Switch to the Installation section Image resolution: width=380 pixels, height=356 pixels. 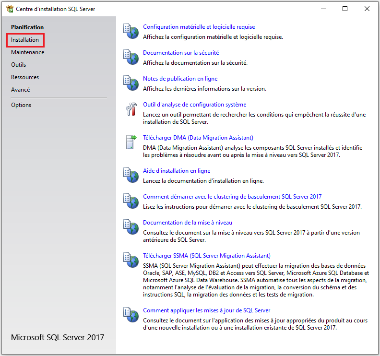25,40
